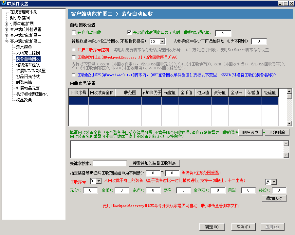Click the table scrollbar down arrow
This screenshot has height=235, width=295.
pyautogui.click(x=289, y=124)
